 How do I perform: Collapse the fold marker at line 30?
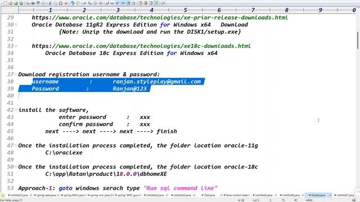(16, 25)
